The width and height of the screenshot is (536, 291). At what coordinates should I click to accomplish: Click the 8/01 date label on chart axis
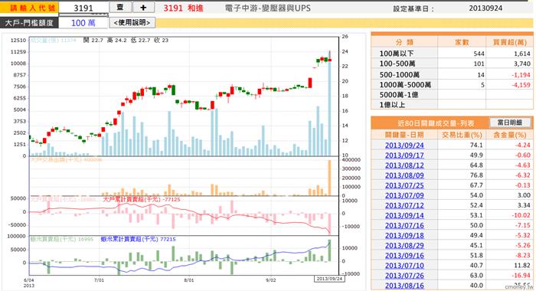coord(188,280)
